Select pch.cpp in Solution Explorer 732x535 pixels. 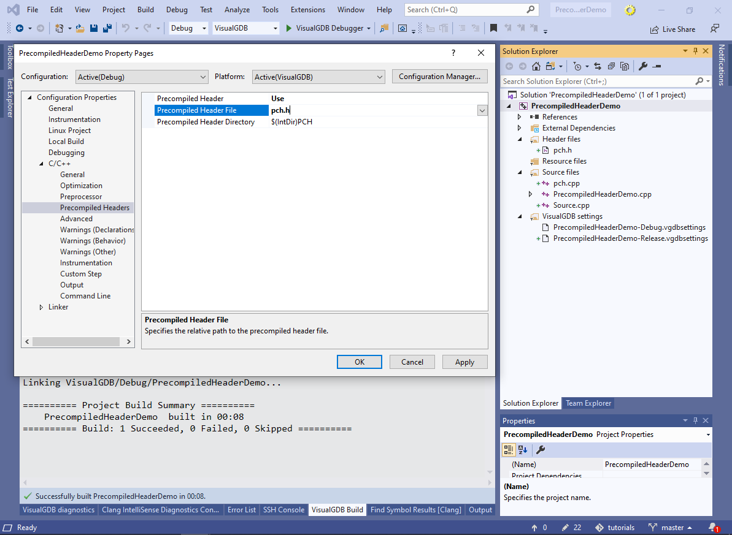tap(566, 183)
